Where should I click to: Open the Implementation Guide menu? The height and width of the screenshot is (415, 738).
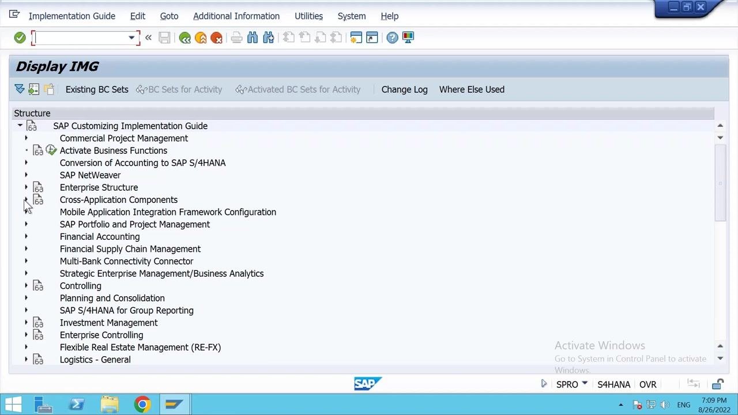[72, 16]
